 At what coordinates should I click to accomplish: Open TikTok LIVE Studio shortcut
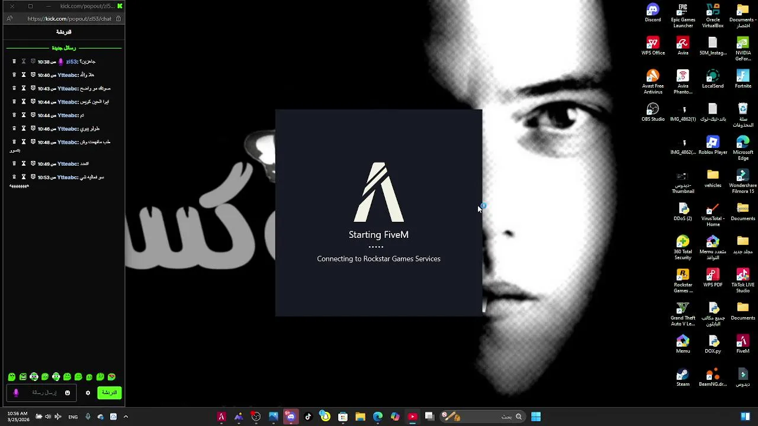point(743,281)
